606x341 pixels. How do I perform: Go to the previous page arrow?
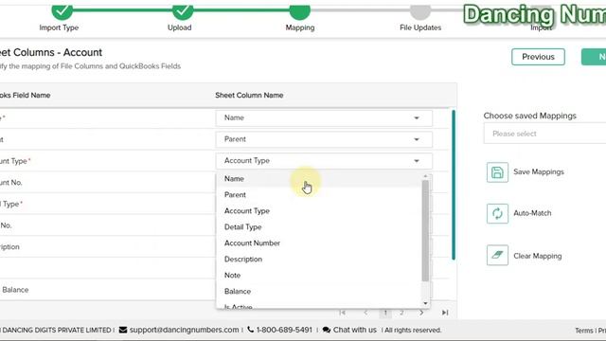click(x=365, y=313)
